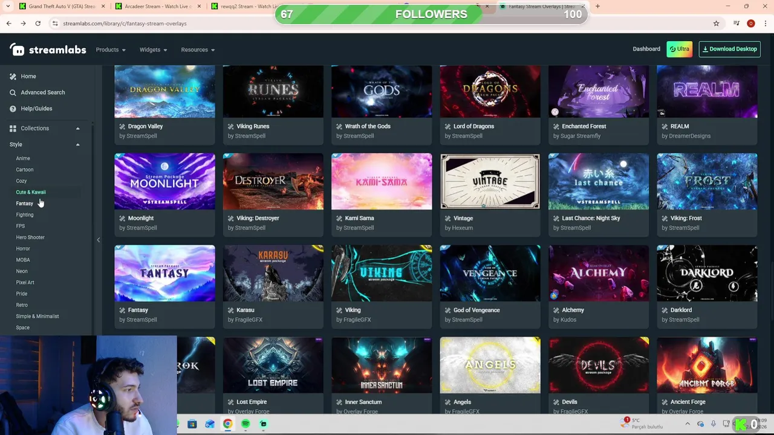Go to the Dashboard link
The height and width of the screenshot is (435, 774).
646,49
